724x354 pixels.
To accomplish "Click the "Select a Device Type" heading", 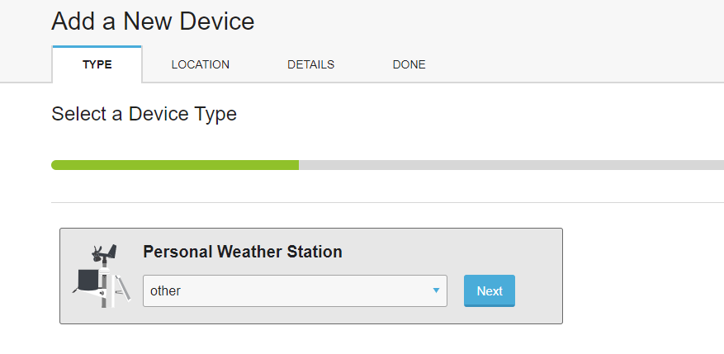I will click(144, 114).
